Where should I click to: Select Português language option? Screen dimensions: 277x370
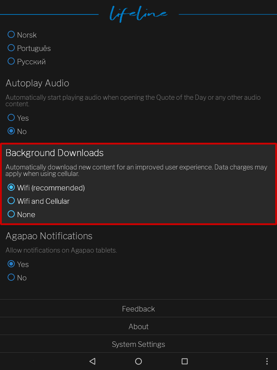29,48
